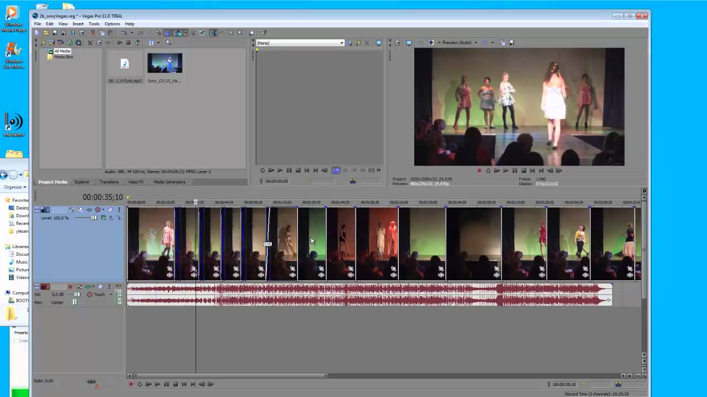Viewport: 707px width, 397px height.
Task: Click the timeline transport record button
Action: click(131, 384)
